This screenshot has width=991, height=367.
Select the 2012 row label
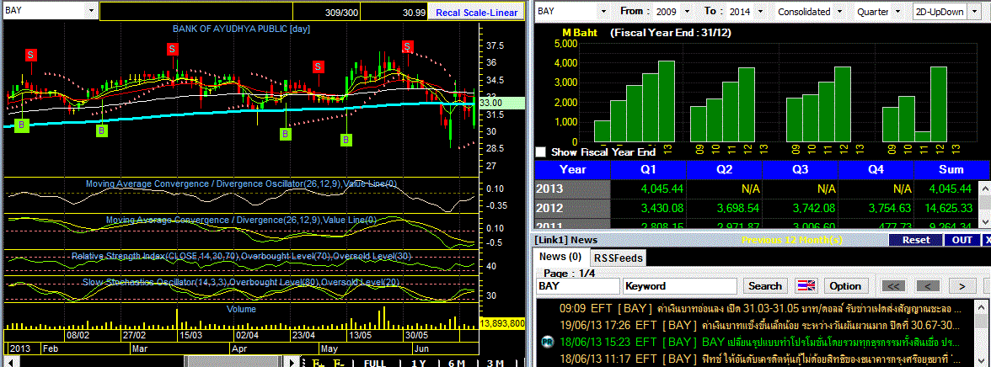(x=573, y=208)
